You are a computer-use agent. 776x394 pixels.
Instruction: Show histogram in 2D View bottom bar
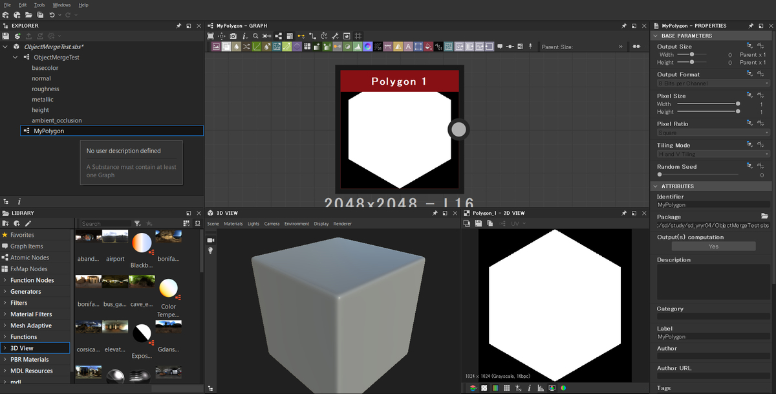tap(540, 388)
